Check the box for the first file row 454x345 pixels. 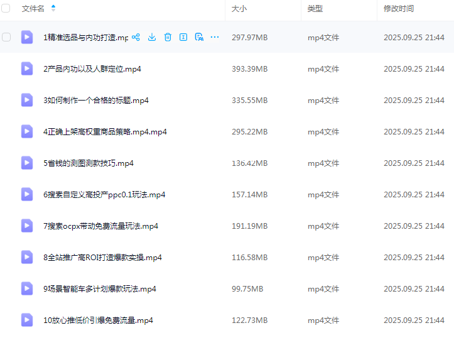click(x=6, y=38)
